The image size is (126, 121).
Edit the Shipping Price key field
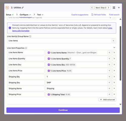pos(26,94)
